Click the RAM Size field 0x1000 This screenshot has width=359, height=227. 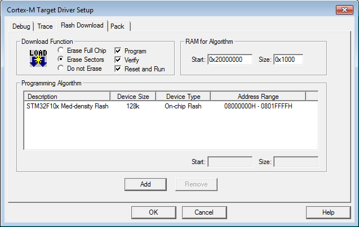pyautogui.click(x=288, y=60)
